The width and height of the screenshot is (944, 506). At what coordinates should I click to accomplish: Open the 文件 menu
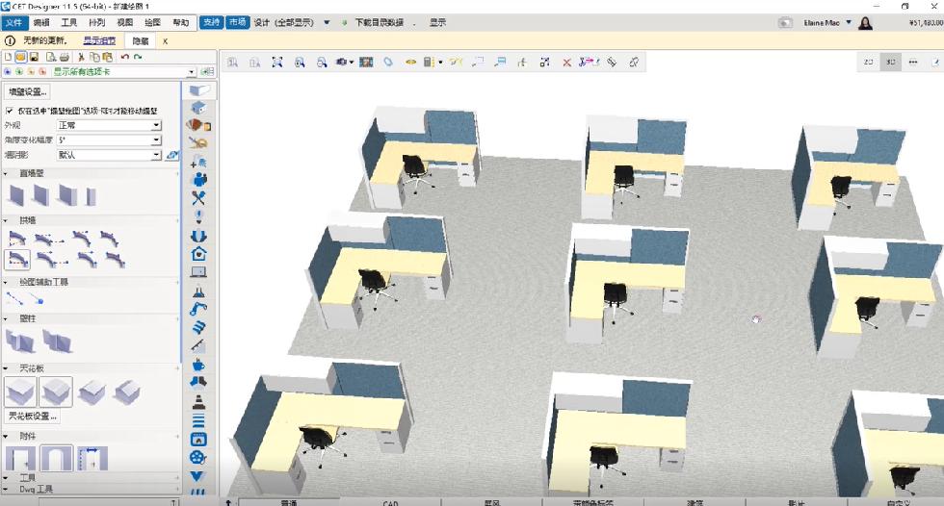(x=13, y=22)
